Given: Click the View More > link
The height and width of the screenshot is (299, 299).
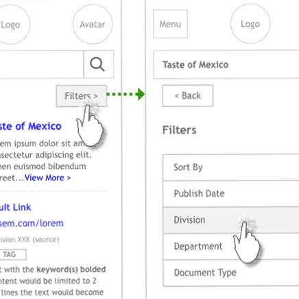Looking at the screenshot, I should [47, 178].
